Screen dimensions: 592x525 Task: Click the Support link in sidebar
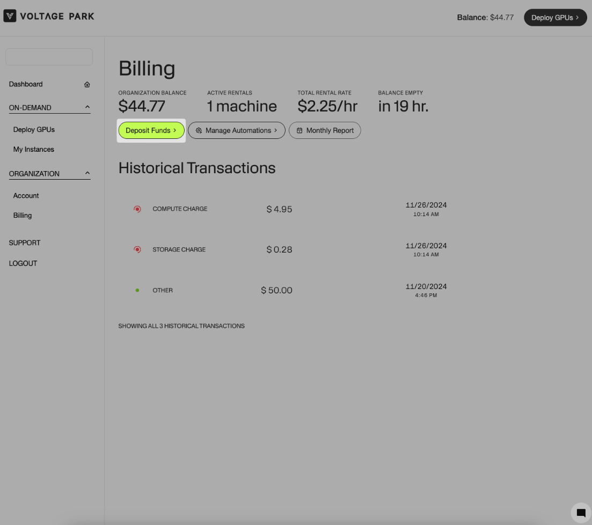pos(25,243)
